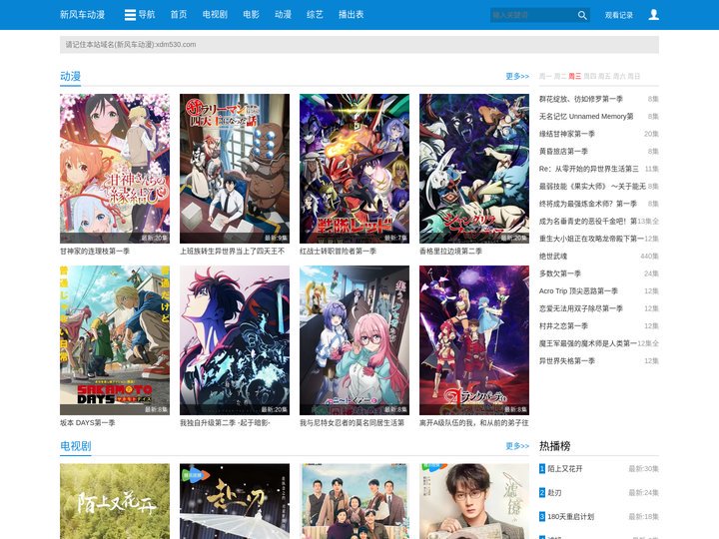Click the 动漫 section heading

(x=71, y=76)
